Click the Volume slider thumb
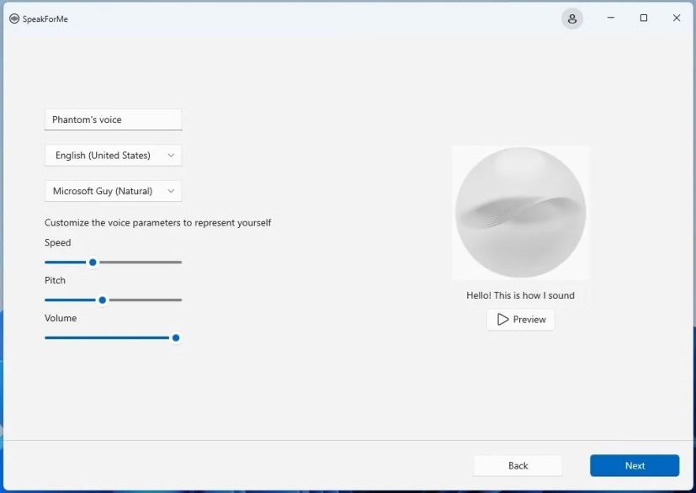Viewport: 696px width, 493px height. point(176,338)
